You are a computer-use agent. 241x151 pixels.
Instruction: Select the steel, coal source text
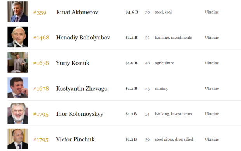[163, 12]
